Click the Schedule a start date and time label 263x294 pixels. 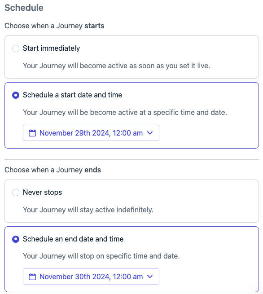pyautogui.click(x=72, y=95)
